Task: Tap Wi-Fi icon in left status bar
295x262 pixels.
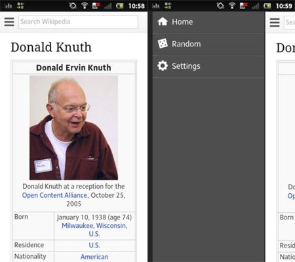Action: click(x=85, y=6)
